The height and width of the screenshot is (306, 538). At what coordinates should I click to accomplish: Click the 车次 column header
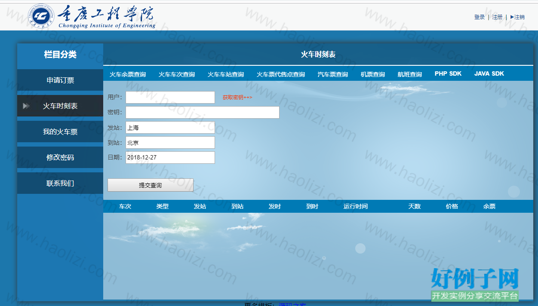point(125,206)
